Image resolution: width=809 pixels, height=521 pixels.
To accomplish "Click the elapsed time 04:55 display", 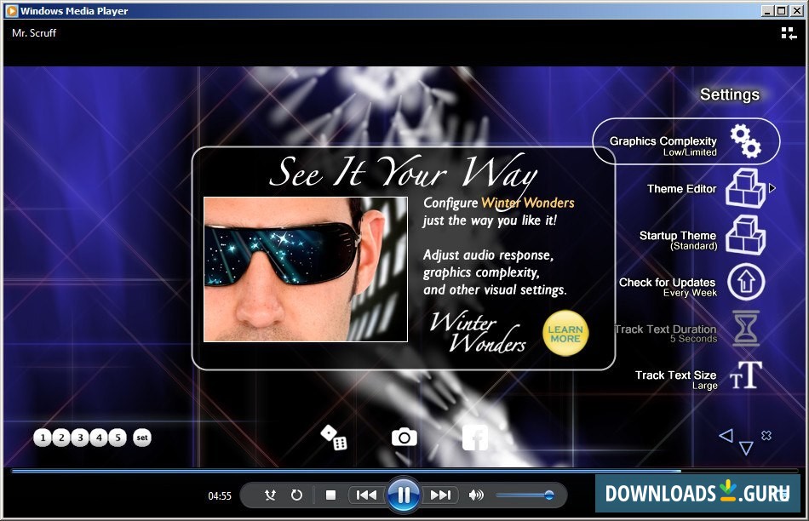I will click(x=220, y=496).
